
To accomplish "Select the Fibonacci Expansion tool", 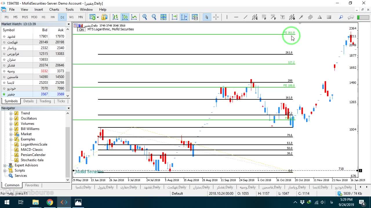I will click(x=273, y=17).
